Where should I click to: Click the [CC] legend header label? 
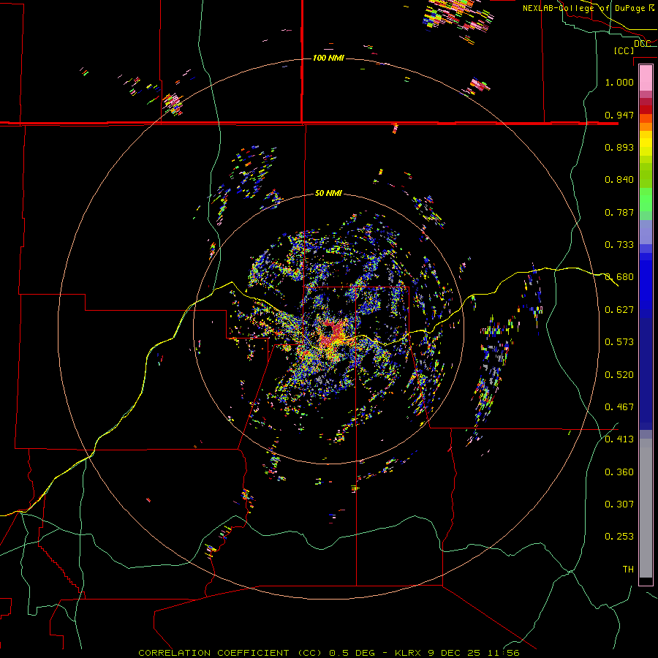click(624, 50)
